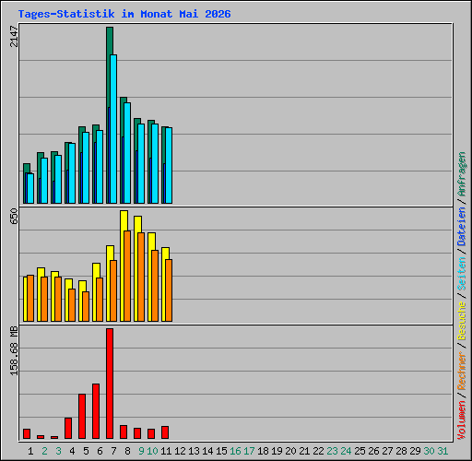Screen dimensions: 472x461
Task: Click the red Volumen bar for day 5
Action: [x=82, y=416]
